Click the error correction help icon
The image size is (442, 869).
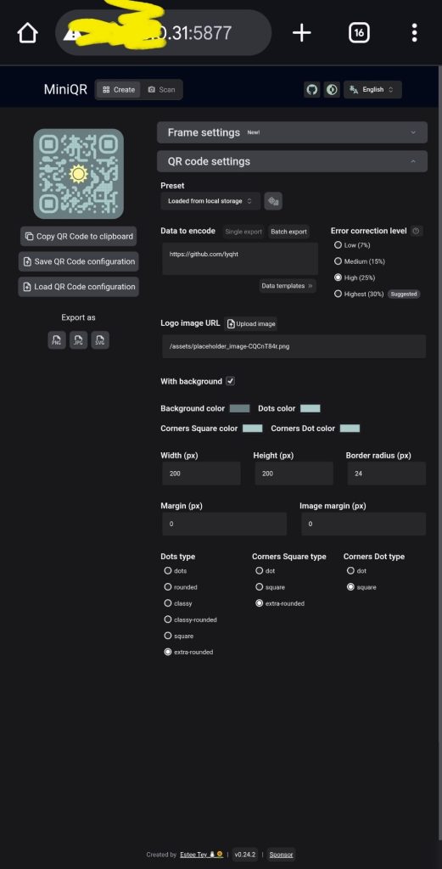tap(417, 231)
